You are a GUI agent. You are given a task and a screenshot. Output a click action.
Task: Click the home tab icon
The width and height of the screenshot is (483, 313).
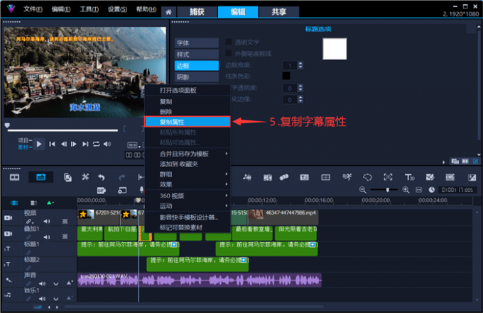pyautogui.click(x=168, y=12)
